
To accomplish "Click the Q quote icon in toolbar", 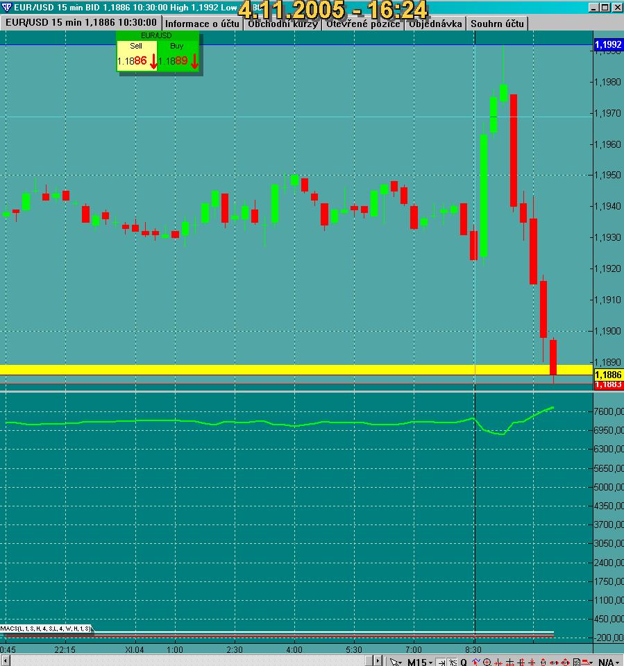I will tap(464, 662).
